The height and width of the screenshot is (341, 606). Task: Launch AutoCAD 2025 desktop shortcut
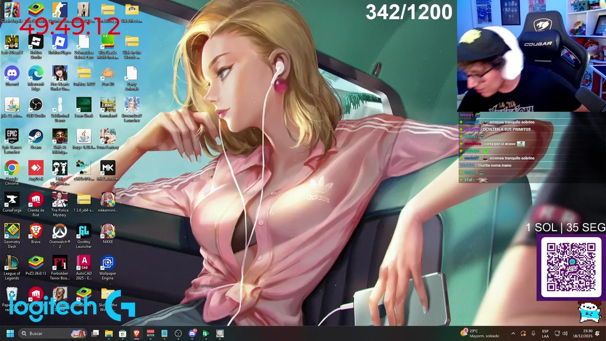(84, 268)
